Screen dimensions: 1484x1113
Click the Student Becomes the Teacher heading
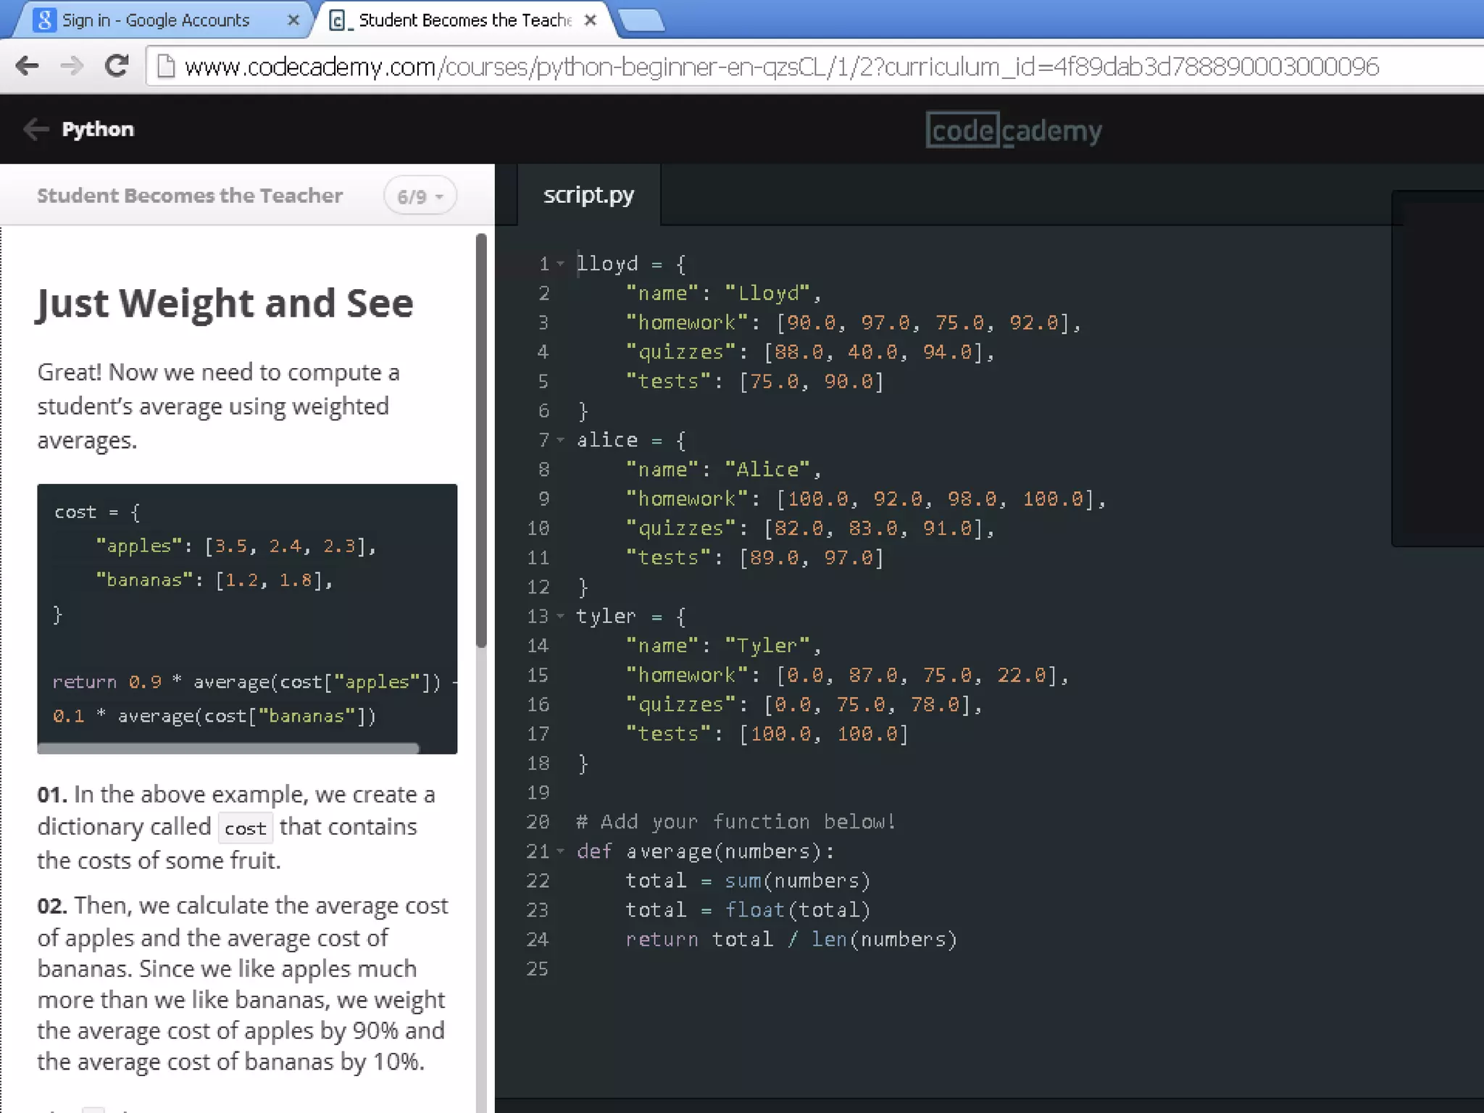pos(190,196)
